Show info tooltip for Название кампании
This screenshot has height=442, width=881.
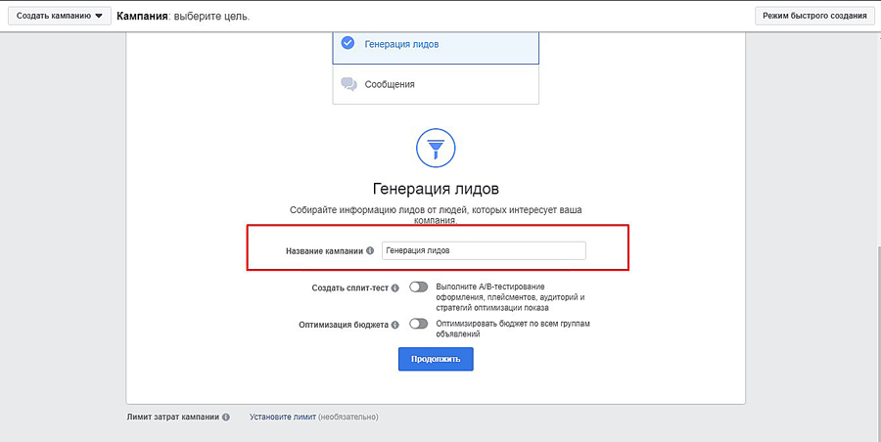pyautogui.click(x=370, y=251)
